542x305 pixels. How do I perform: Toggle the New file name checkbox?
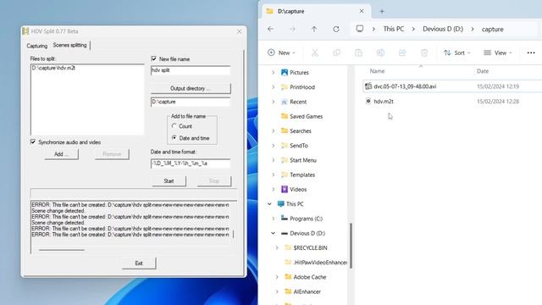click(154, 58)
